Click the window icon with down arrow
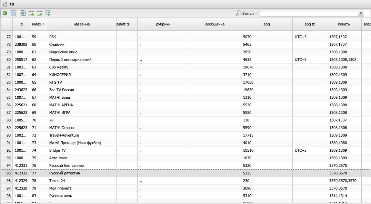 coord(40,13)
